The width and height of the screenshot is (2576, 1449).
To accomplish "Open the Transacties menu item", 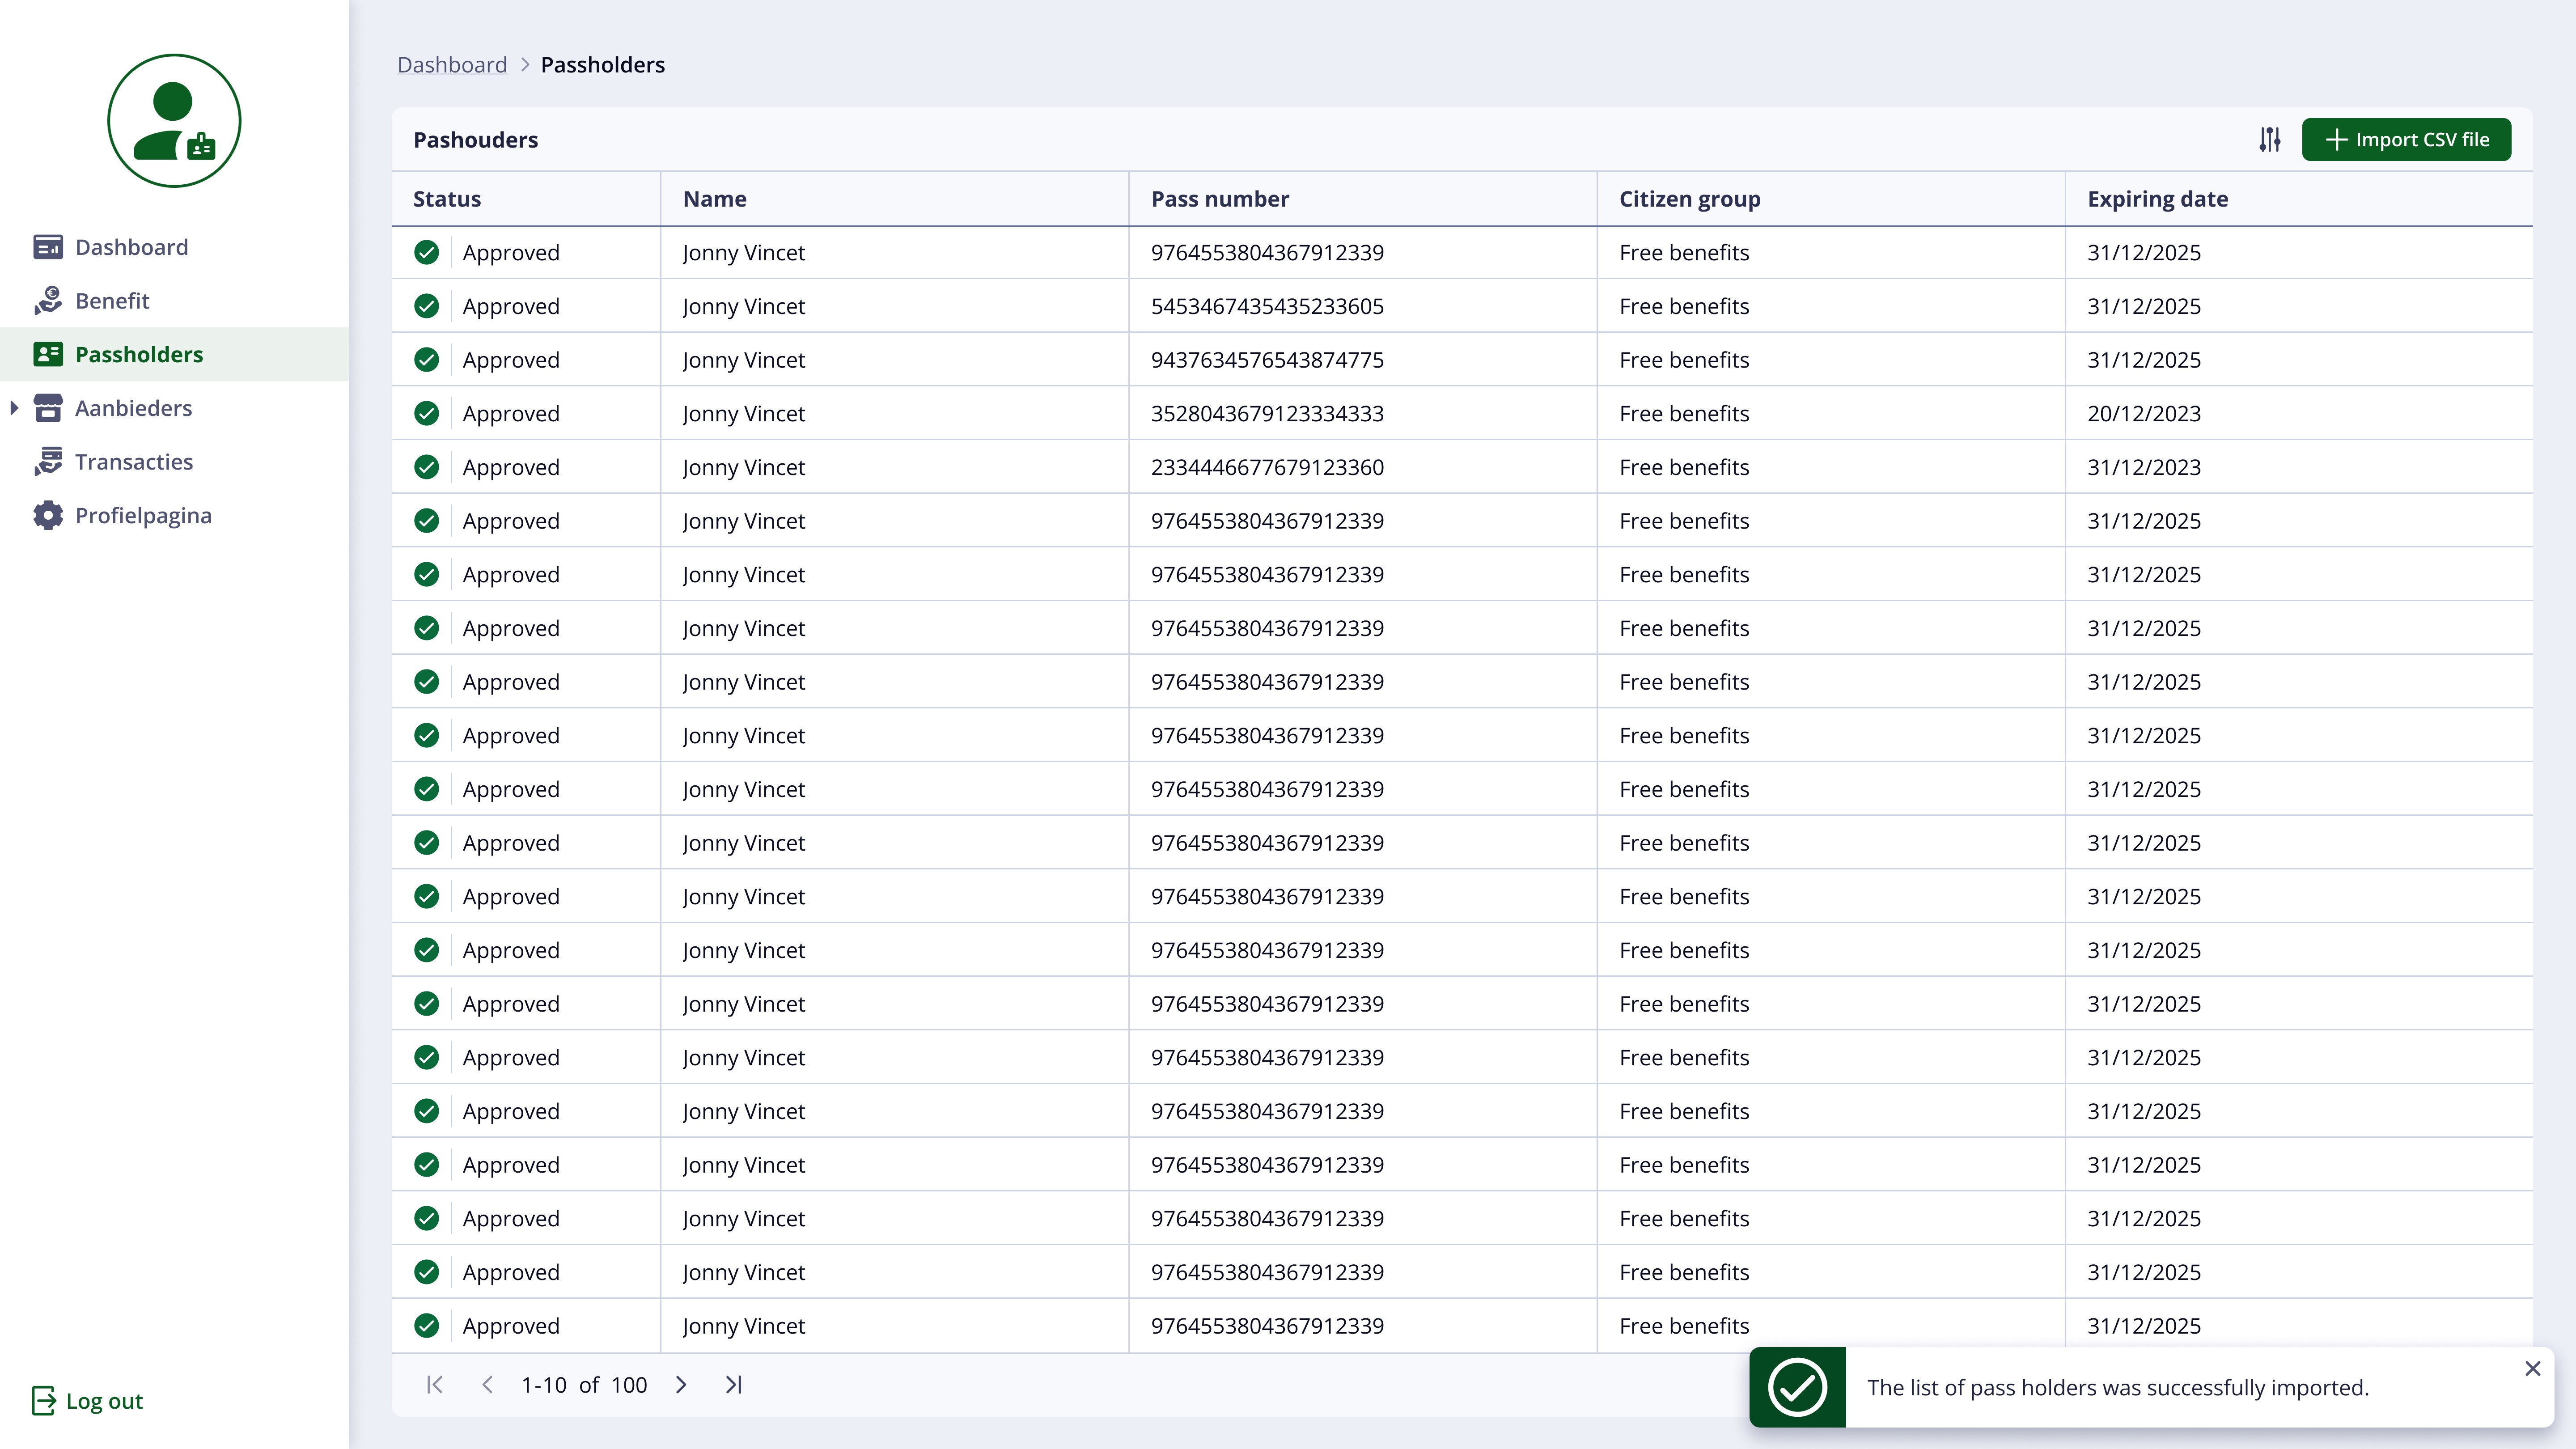I will coord(134,462).
